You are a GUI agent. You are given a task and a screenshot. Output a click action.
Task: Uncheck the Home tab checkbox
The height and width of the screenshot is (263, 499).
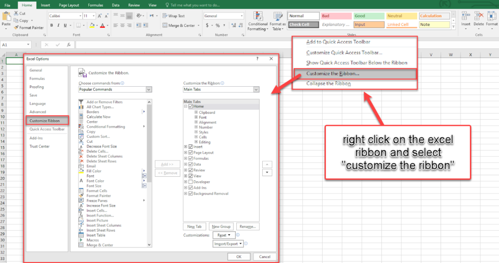click(191, 106)
